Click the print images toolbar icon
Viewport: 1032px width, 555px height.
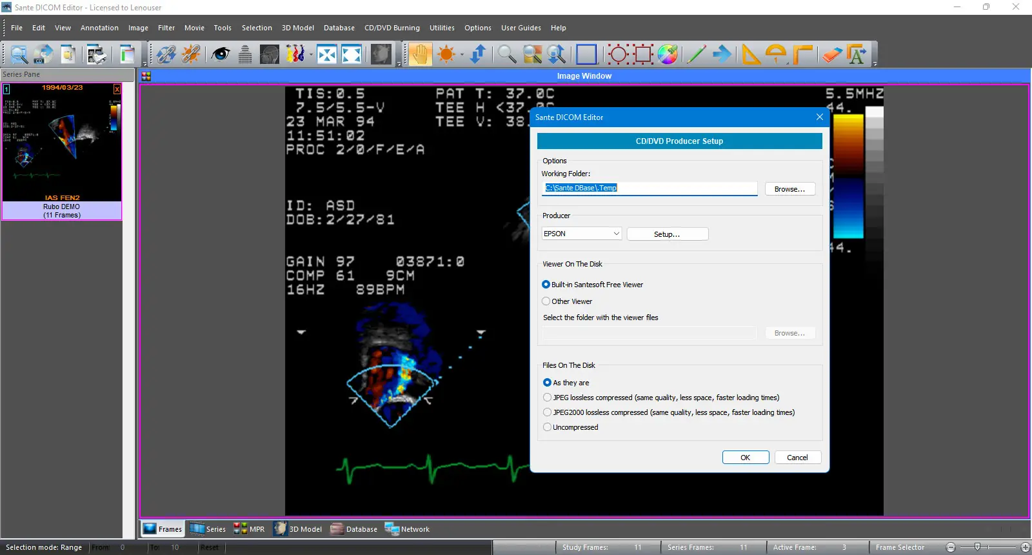click(97, 54)
